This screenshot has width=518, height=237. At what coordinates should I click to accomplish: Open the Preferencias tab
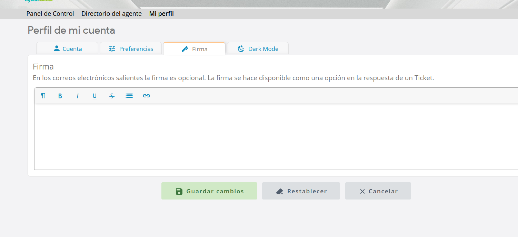pos(131,49)
